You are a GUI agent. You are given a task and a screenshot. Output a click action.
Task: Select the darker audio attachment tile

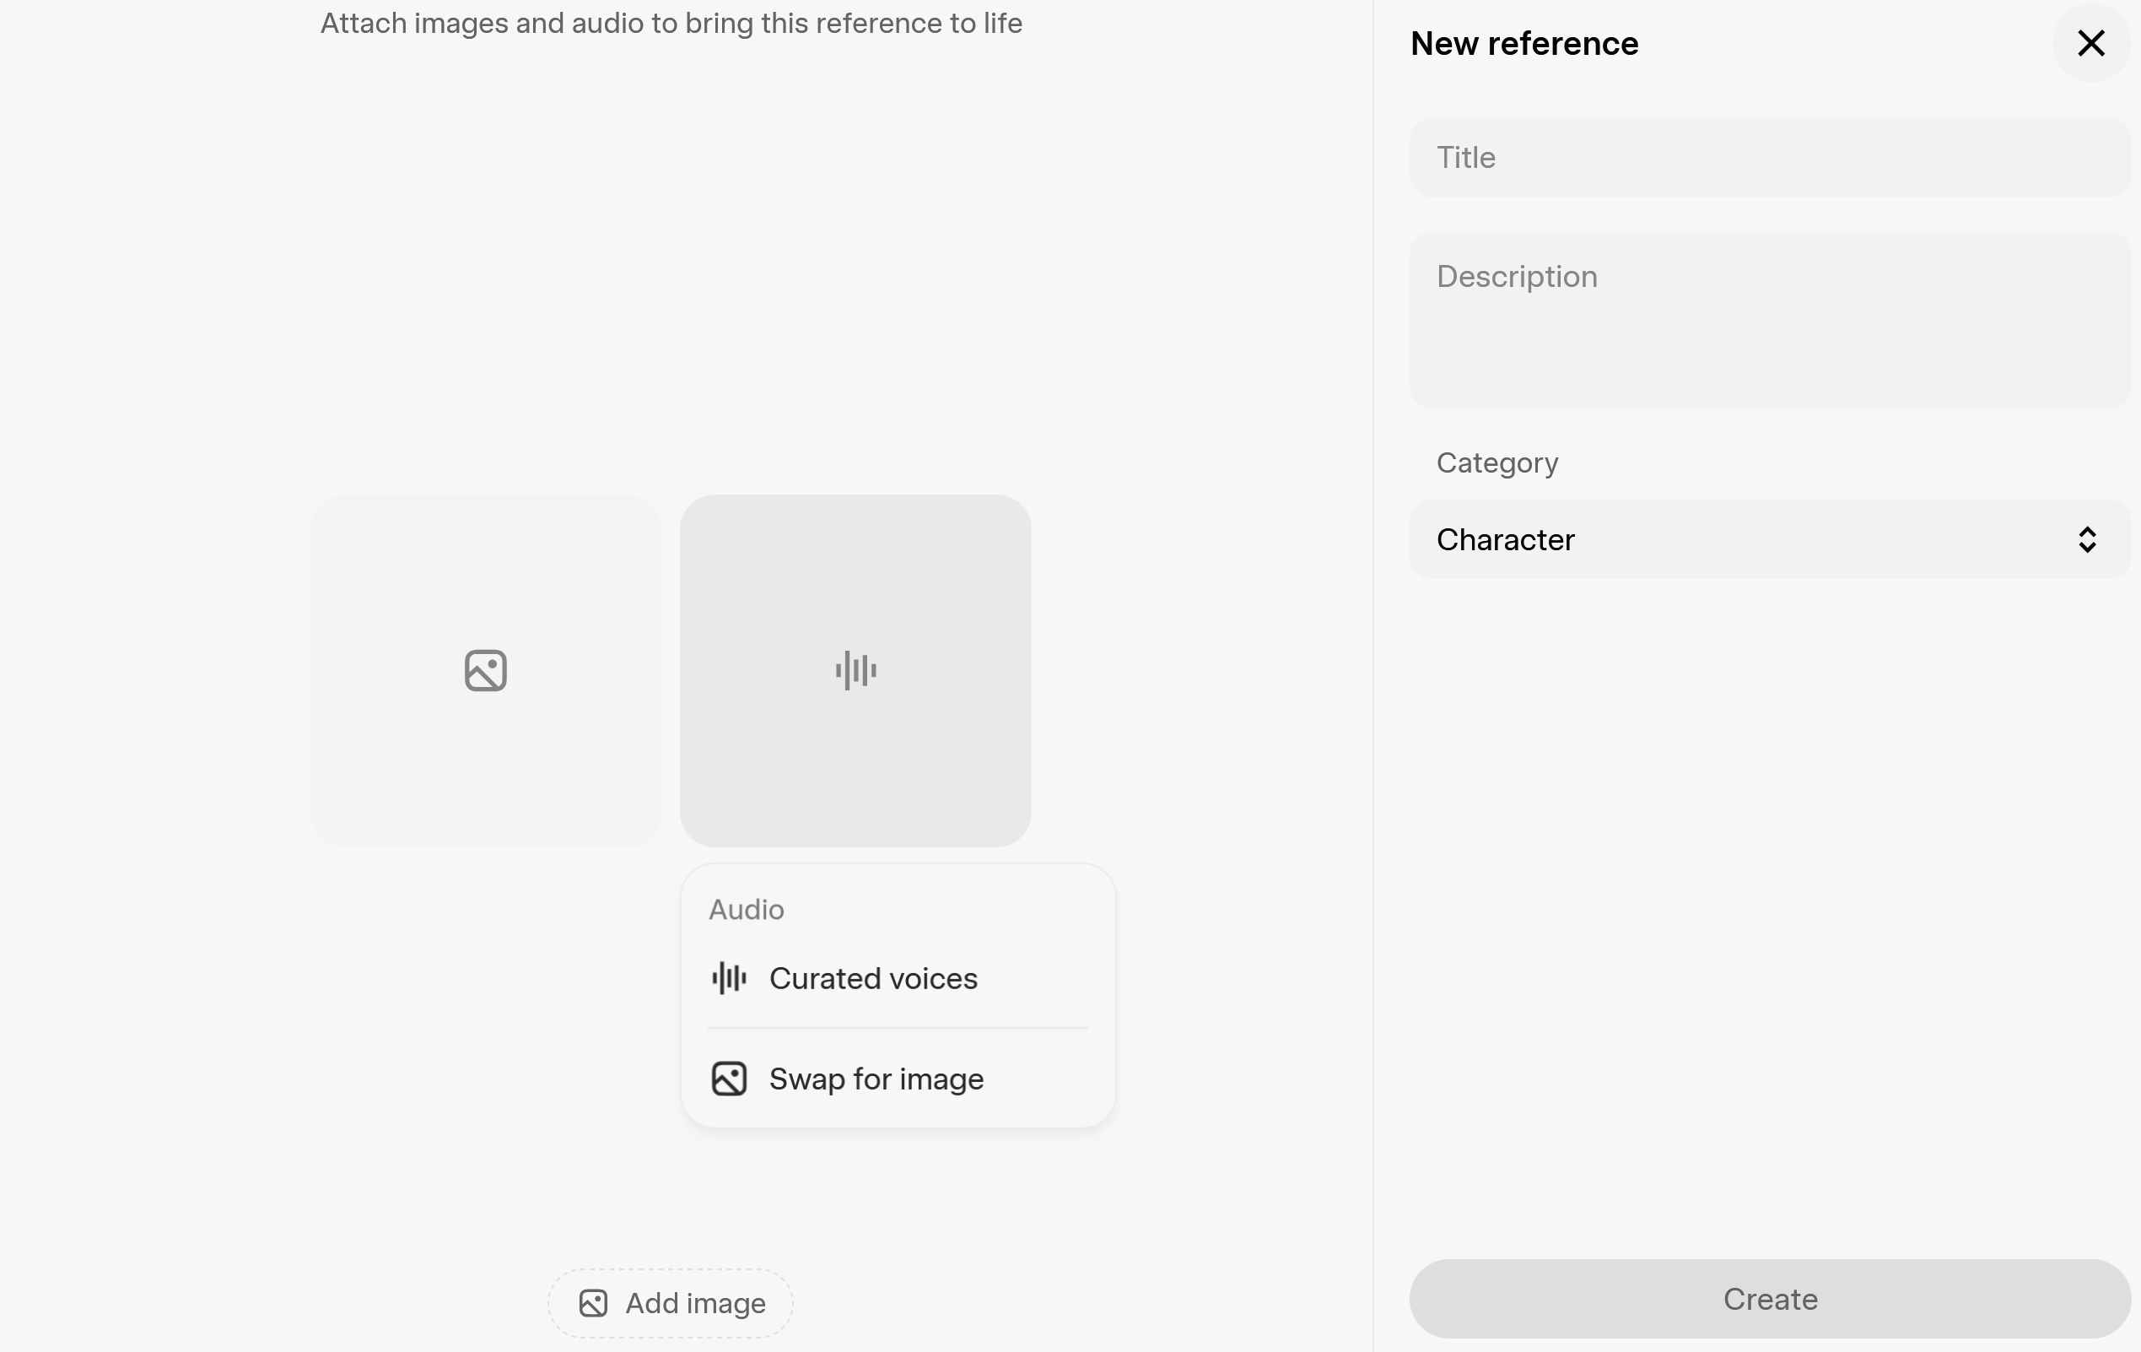click(x=855, y=671)
